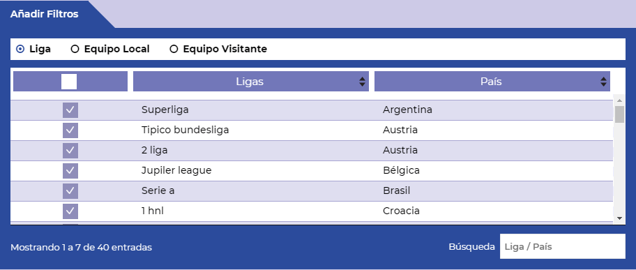Viewport: 636px width, 270px height.
Task: Uncheck the 1 hnl checkbox
Action: click(70, 211)
